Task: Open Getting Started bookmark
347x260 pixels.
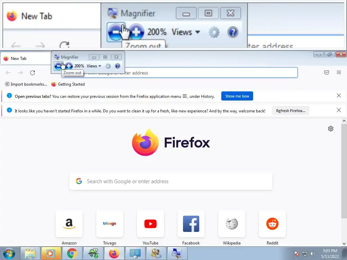Action: [x=68, y=84]
